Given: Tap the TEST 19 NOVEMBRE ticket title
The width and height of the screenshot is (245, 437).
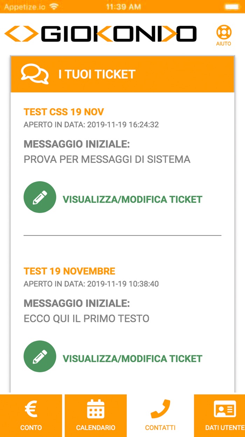Looking at the screenshot, I should pyautogui.click(x=69, y=271).
